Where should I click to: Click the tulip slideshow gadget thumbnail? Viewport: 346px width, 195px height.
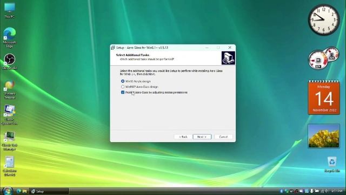click(324, 136)
